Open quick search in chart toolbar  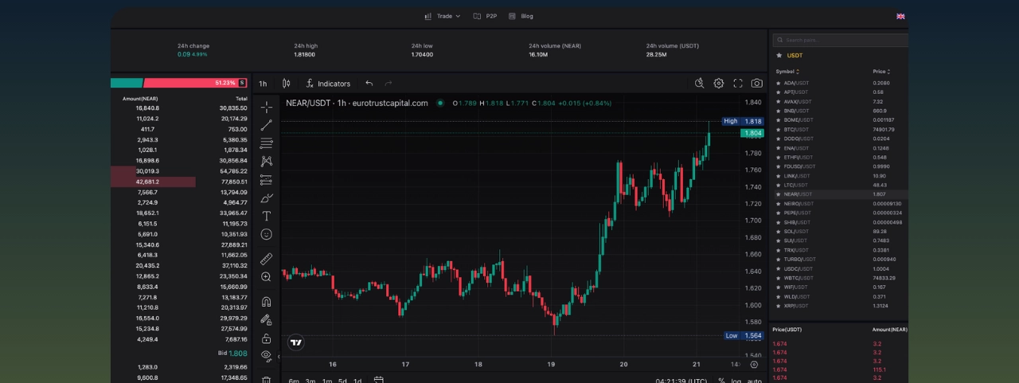[700, 83]
